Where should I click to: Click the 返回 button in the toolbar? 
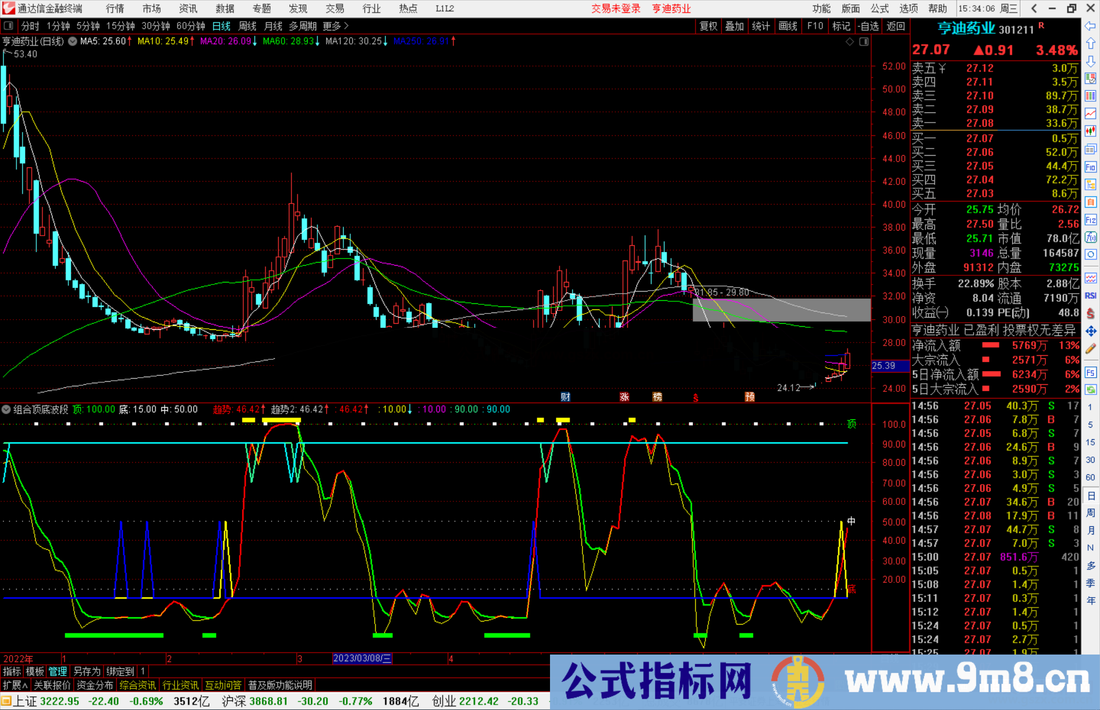click(x=895, y=26)
